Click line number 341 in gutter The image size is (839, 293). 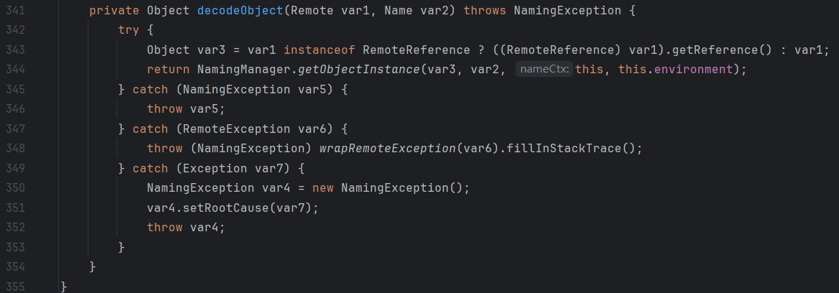tap(15, 10)
